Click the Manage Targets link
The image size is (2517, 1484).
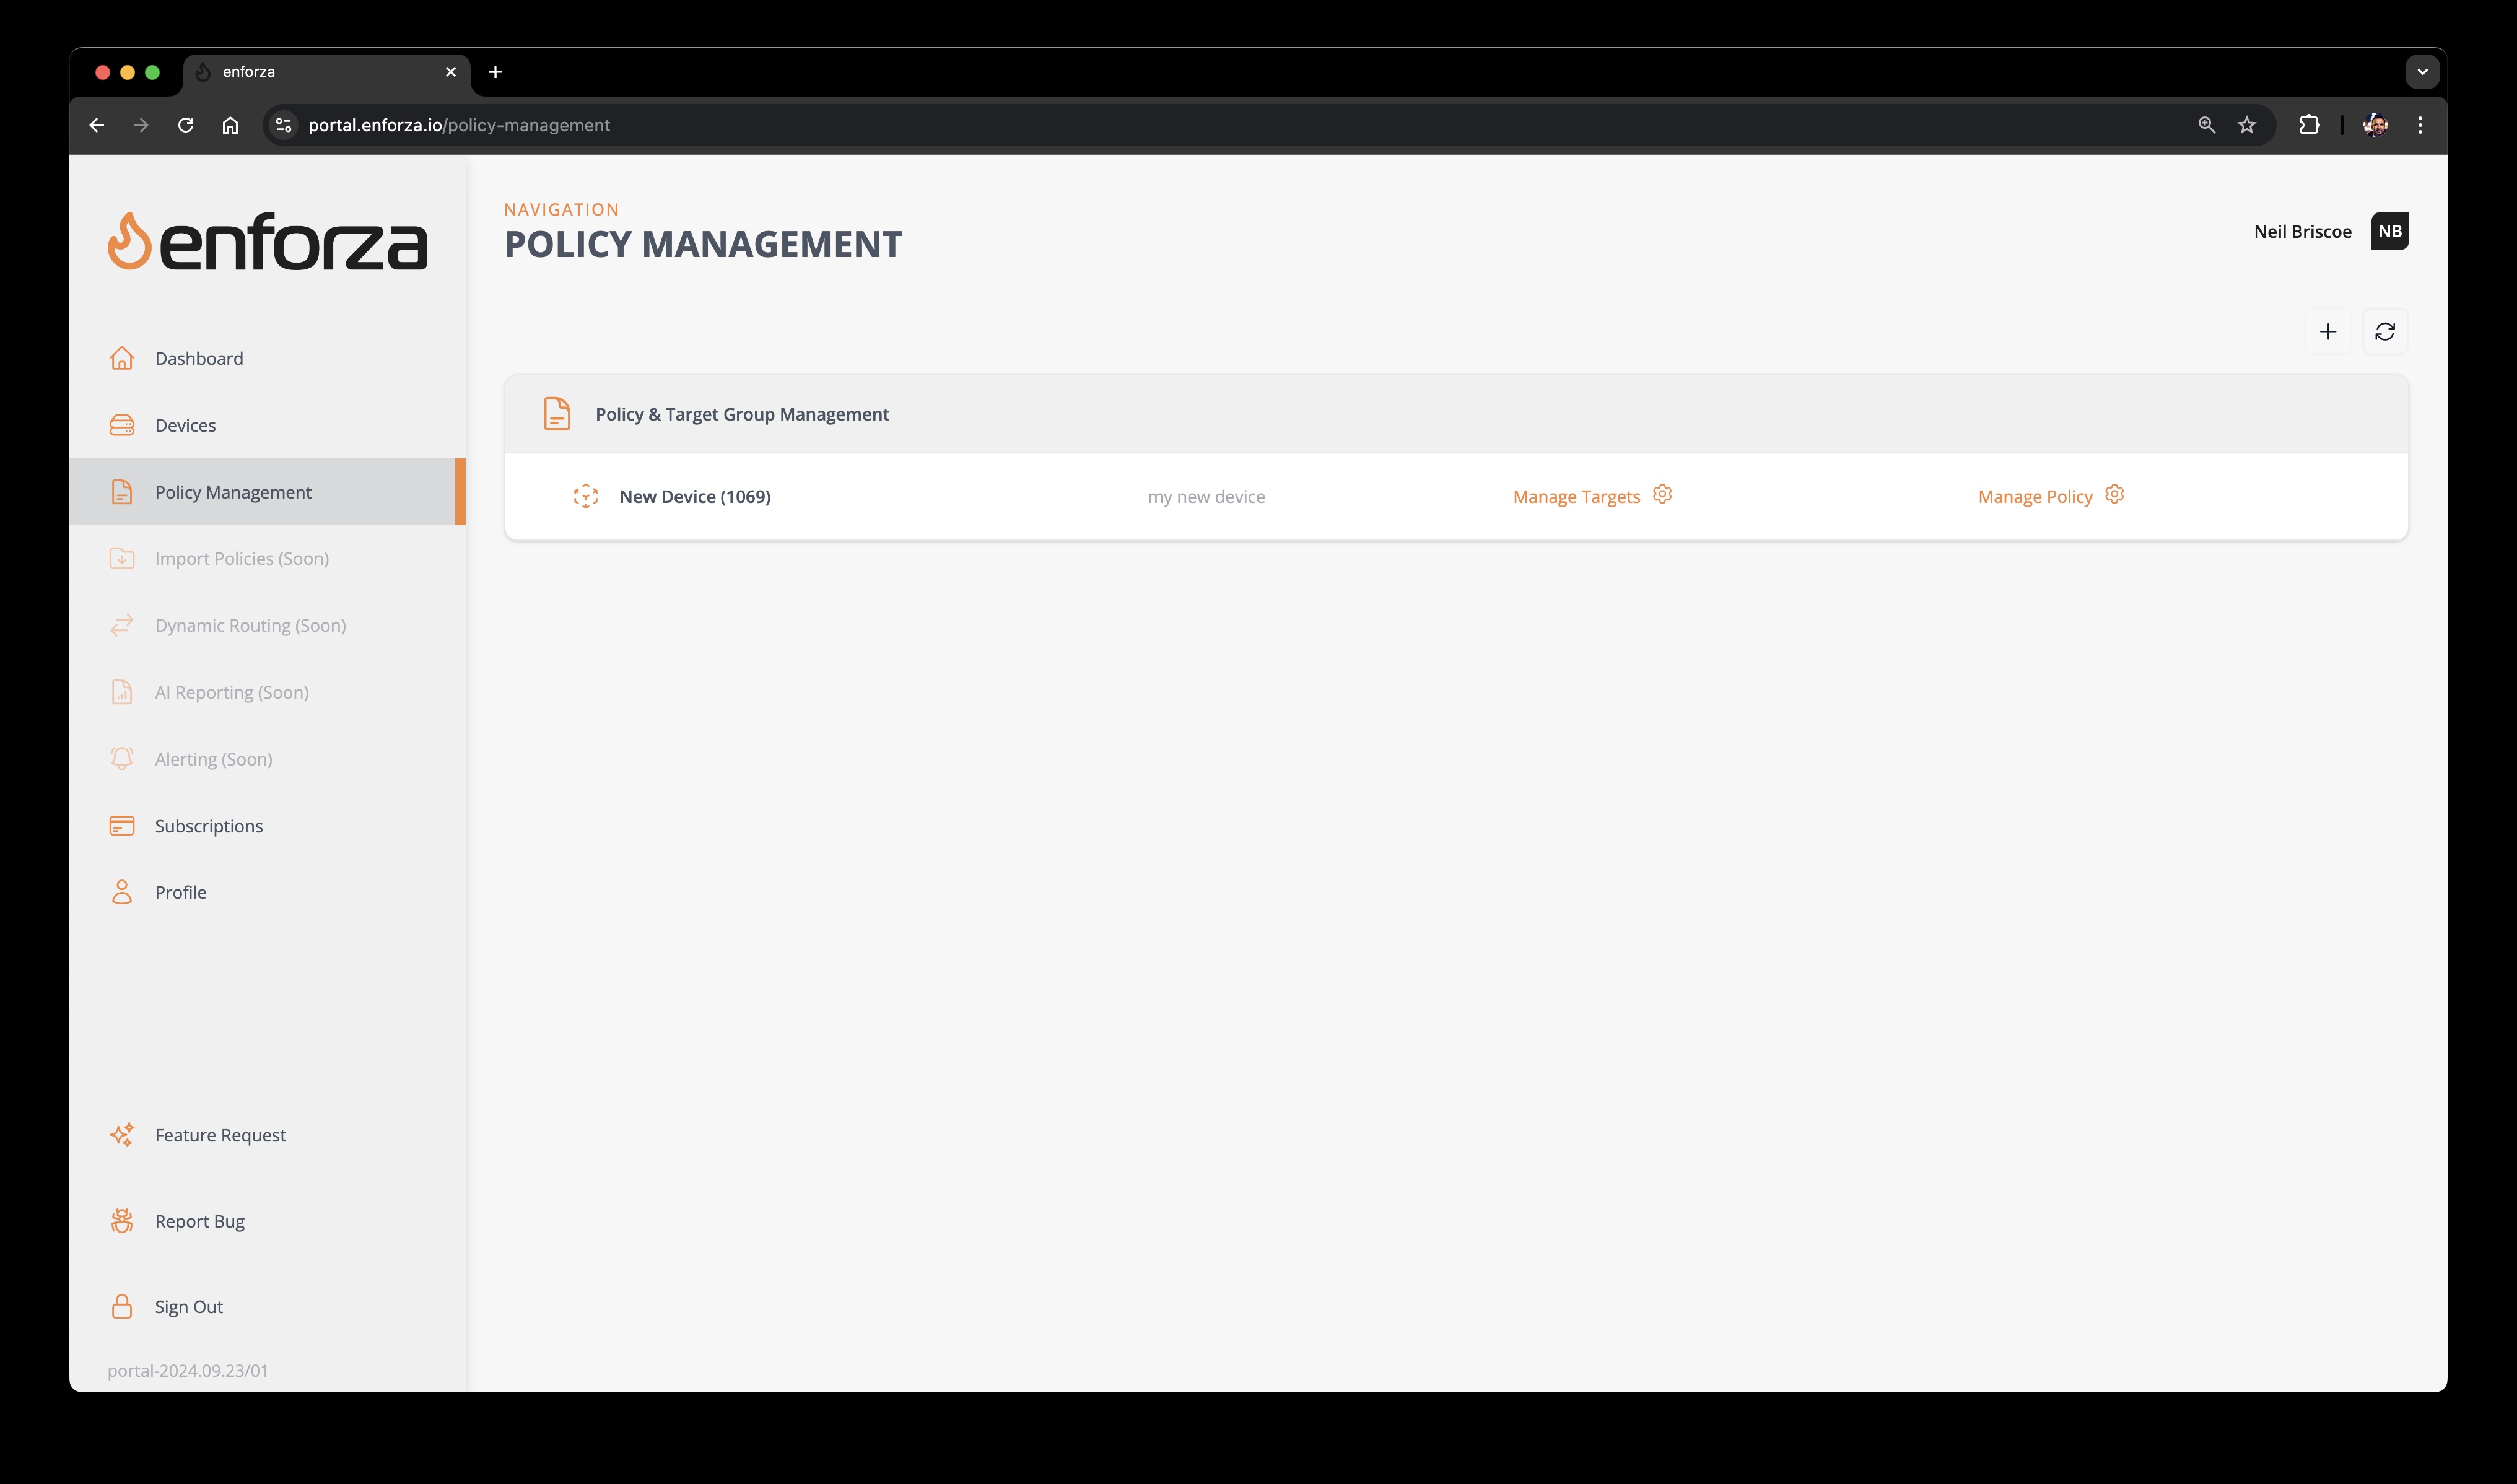[x=1577, y=495]
